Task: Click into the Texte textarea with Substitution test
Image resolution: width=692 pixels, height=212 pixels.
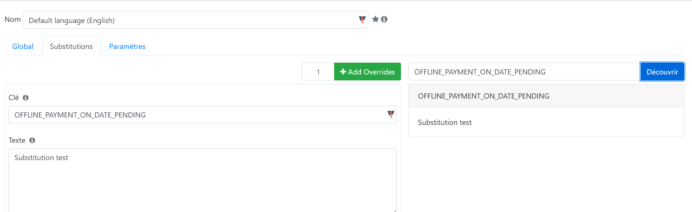Action: pyautogui.click(x=203, y=180)
